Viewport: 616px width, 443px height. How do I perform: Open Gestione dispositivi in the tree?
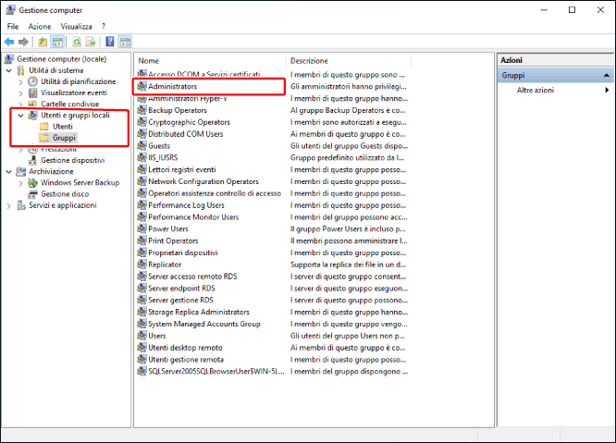pyautogui.click(x=72, y=160)
